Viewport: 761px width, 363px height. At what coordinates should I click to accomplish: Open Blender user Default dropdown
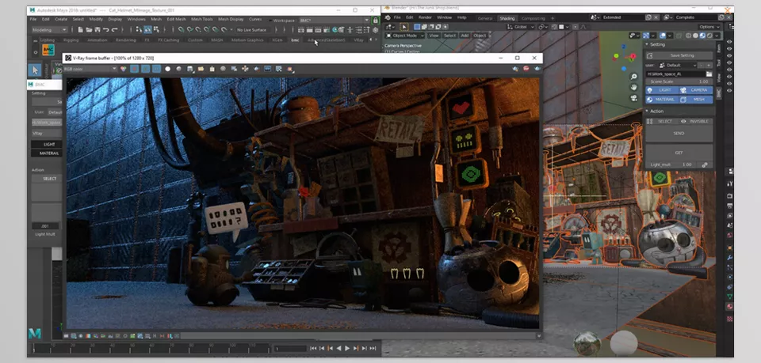pyautogui.click(x=678, y=65)
